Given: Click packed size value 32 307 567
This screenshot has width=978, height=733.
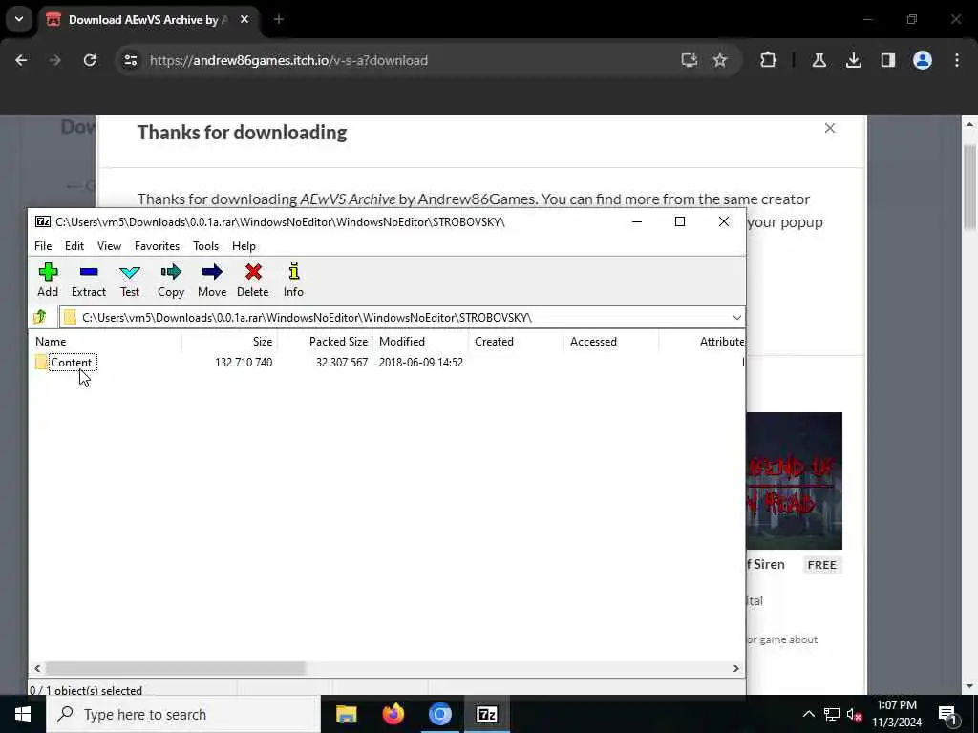Looking at the screenshot, I should (342, 362).
